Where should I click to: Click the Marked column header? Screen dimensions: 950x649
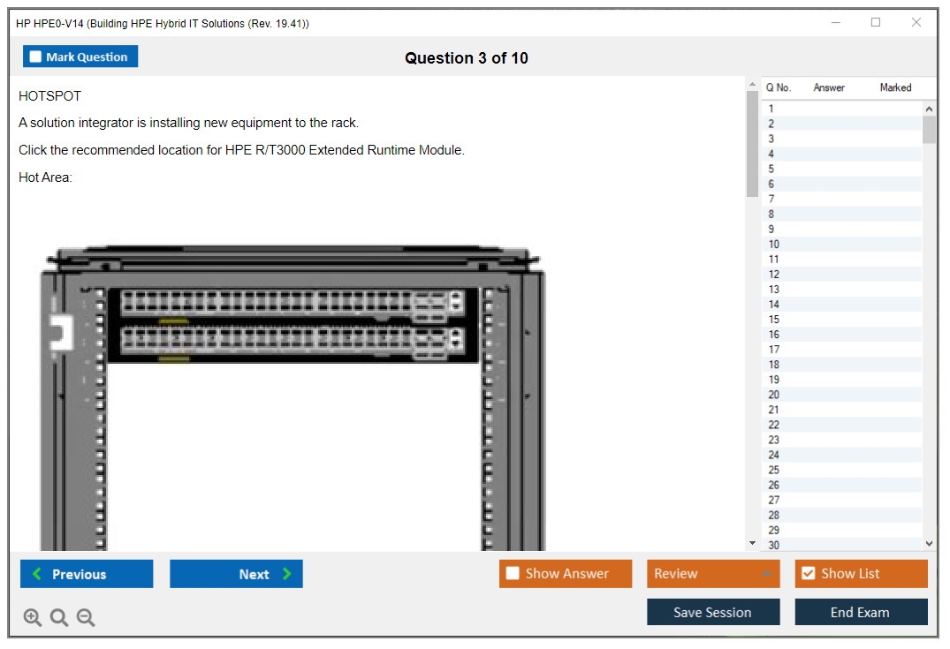click(895, 87)
